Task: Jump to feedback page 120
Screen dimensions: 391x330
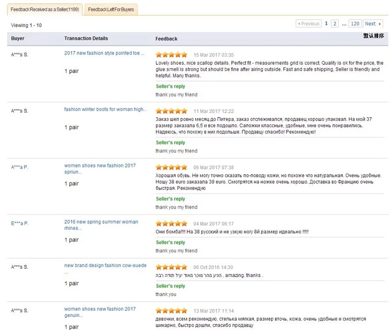Action: 355,23
